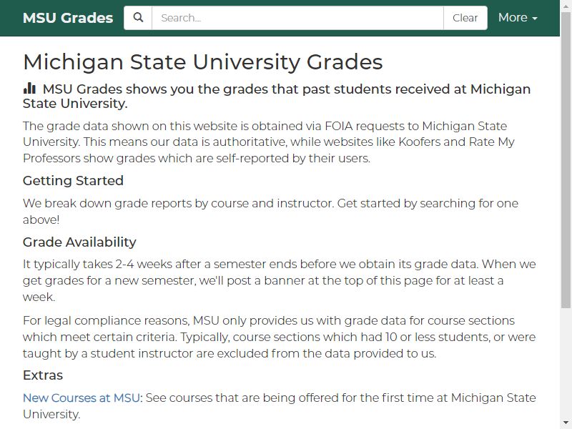Click the vertical scrollbar thumb
This screenshot has height=429, width=572.
(566, 160)
